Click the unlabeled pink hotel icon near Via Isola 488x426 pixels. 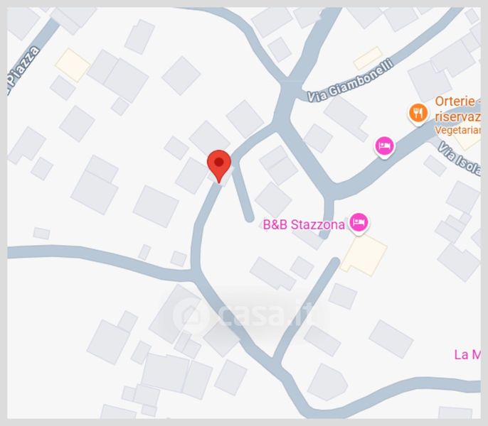385,147
